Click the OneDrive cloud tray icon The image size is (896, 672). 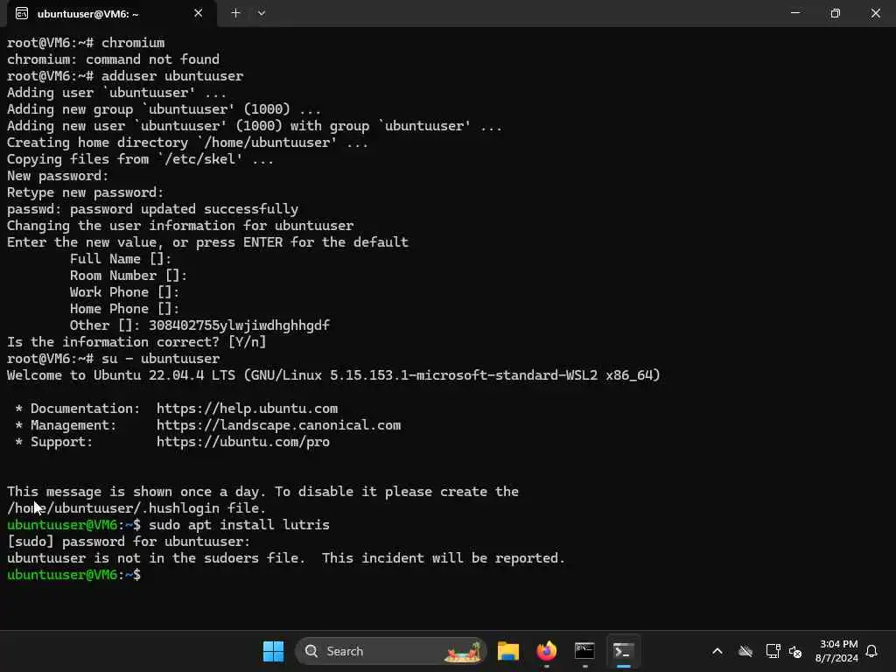pos(745,651)
